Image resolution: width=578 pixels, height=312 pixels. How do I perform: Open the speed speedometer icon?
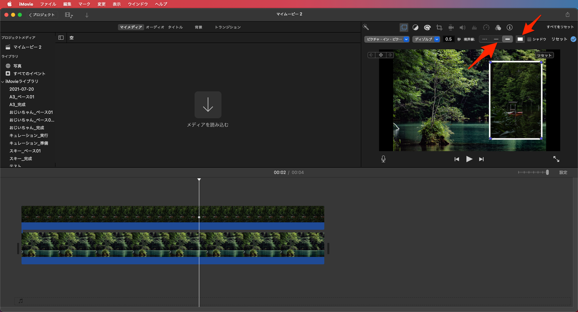click(486, 27)
